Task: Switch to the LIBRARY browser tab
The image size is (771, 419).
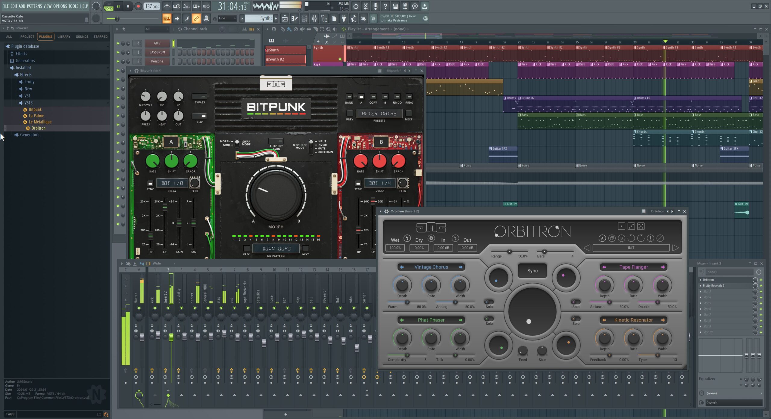Action: click(64, 36)
